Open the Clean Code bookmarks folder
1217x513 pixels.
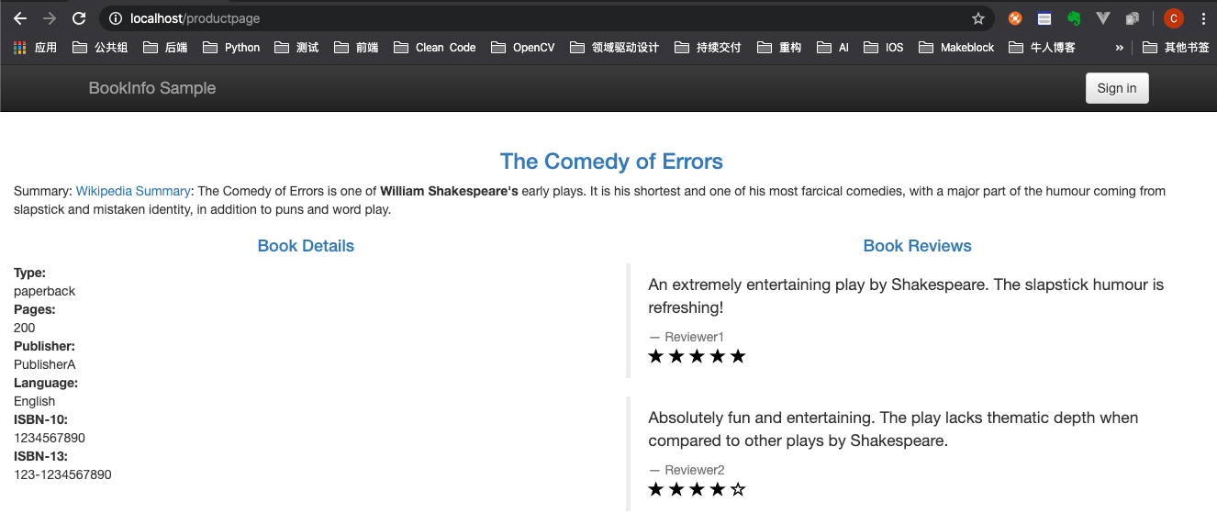435,48
